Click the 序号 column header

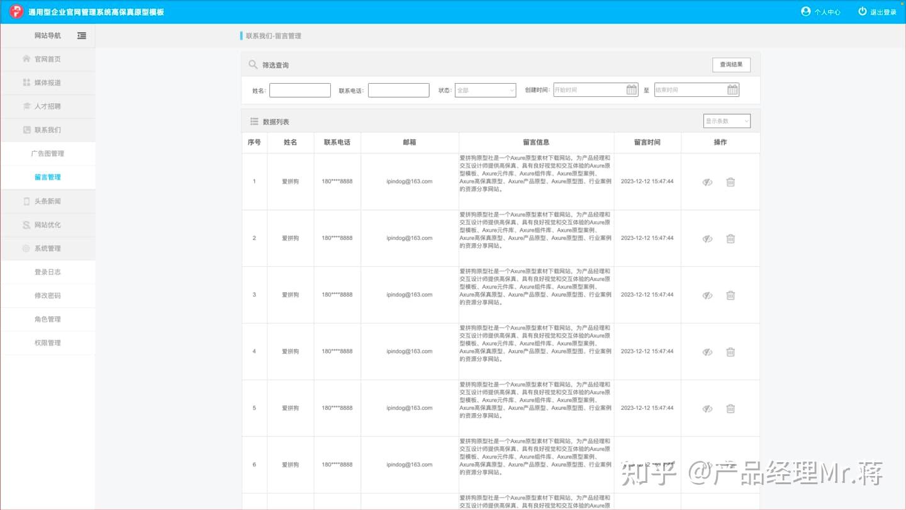tap(254, 142)
